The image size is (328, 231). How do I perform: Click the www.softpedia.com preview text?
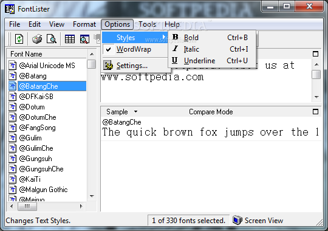click(152, 77)
